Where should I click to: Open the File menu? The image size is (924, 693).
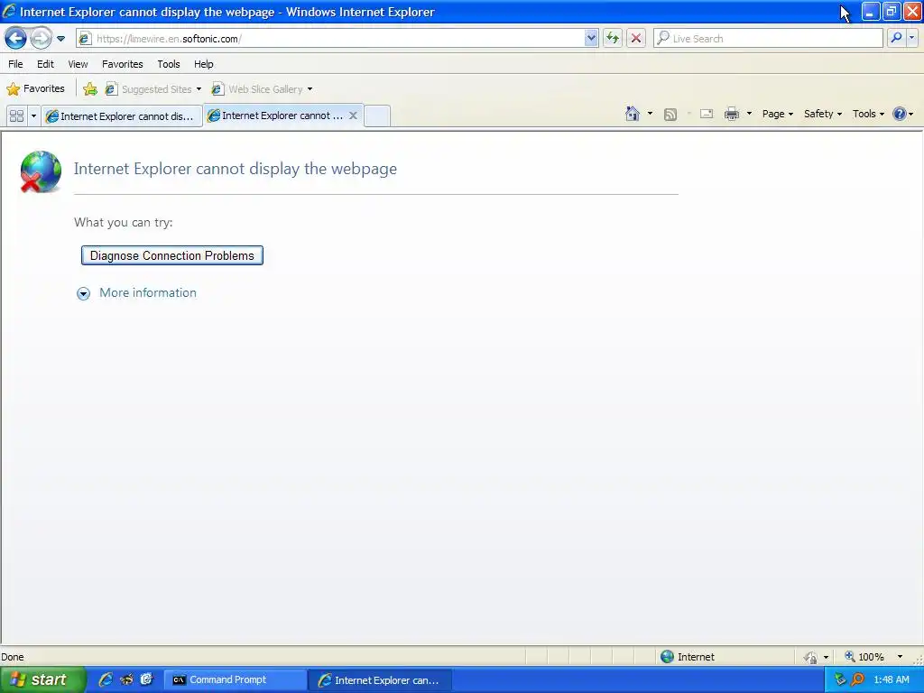pyautogui.click(x=15, y=64)
